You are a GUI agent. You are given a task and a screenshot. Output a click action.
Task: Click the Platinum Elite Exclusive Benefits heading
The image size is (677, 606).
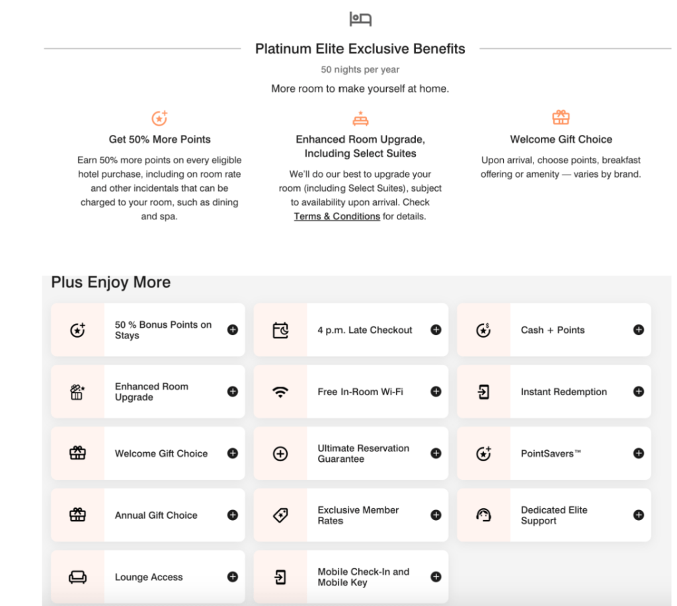tap(360, 49)
